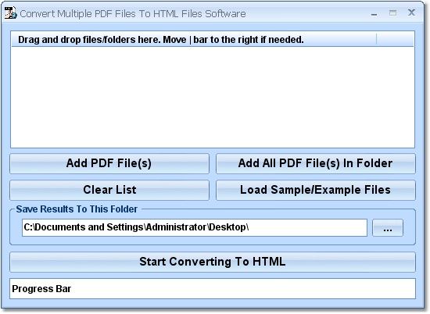Click the Progress Bar label text
Image resolution: width=430 pixels, height=314 pixels.
point(41,289)
